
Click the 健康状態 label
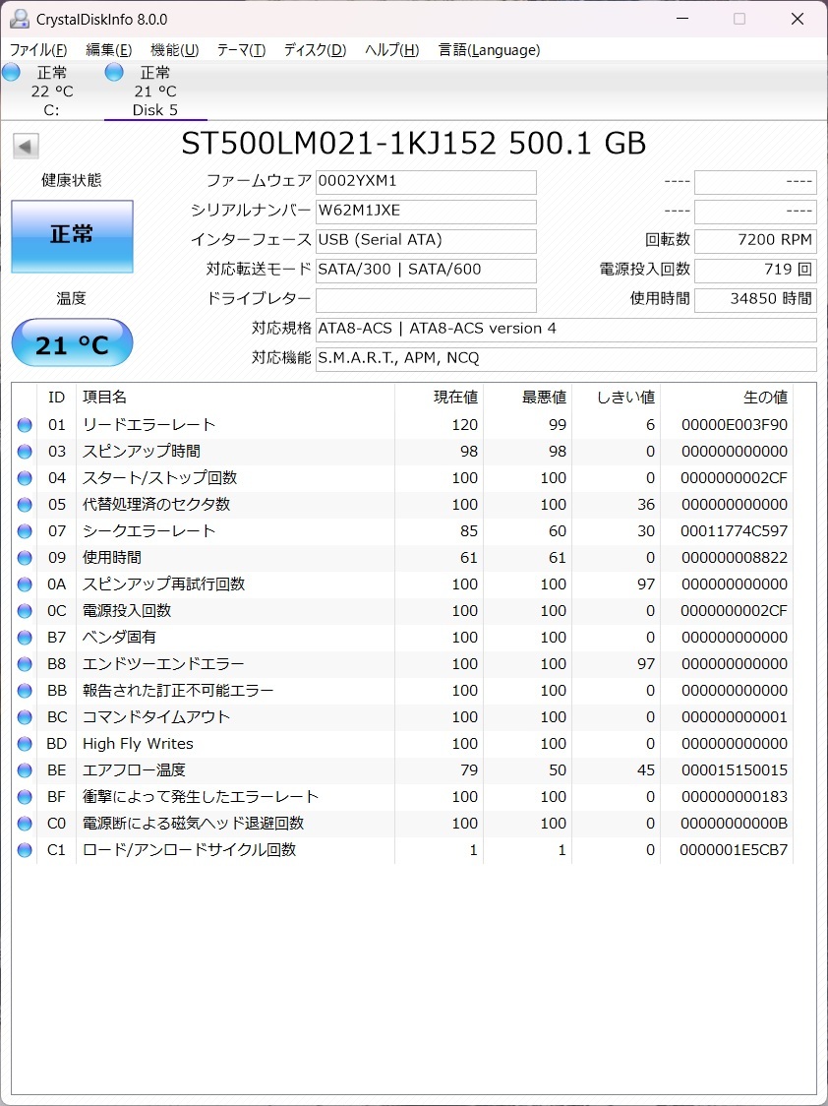[x=72, y=181]
